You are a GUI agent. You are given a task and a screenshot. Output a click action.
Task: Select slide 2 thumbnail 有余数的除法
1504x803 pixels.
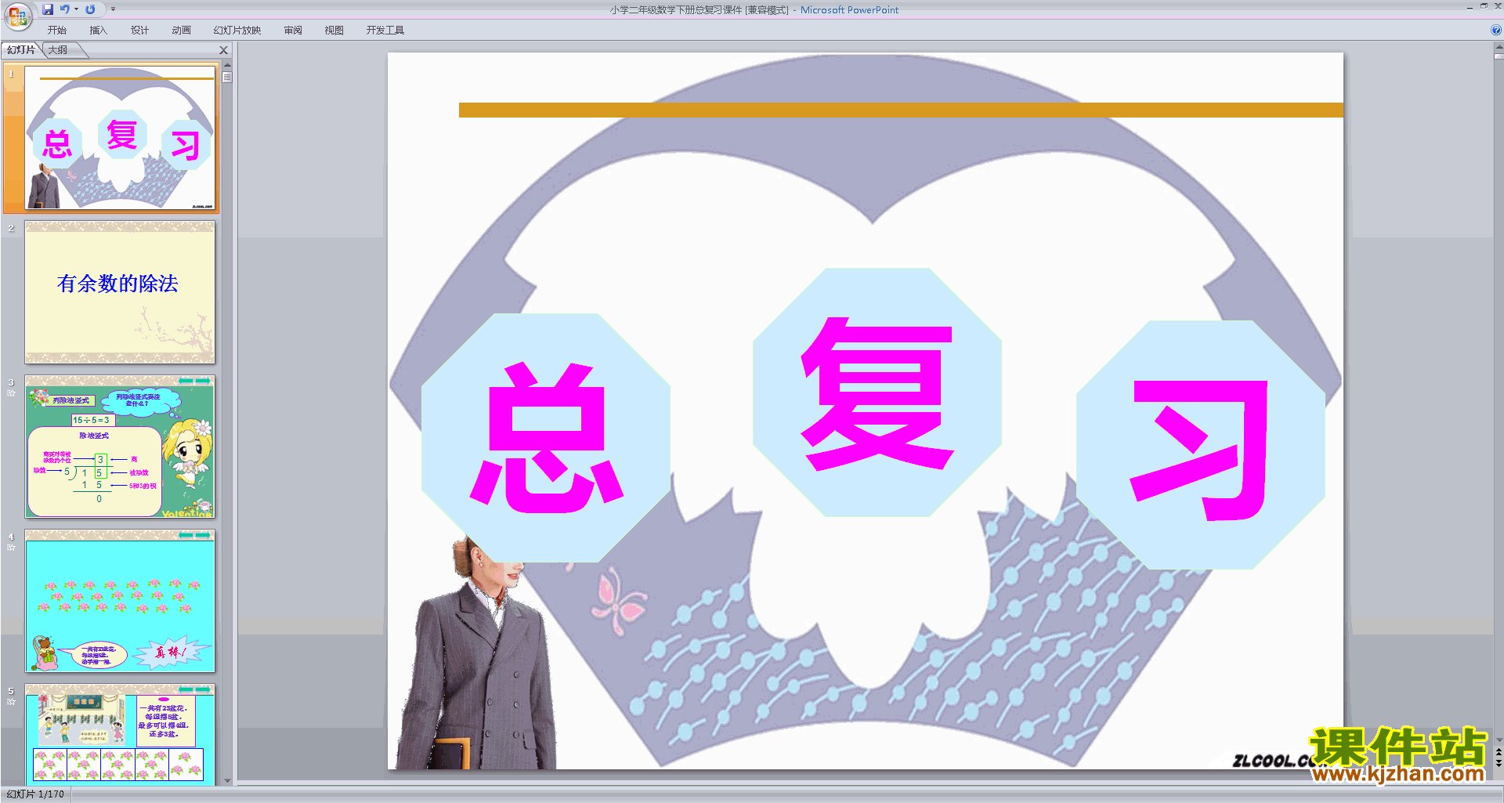click(120, 292)
